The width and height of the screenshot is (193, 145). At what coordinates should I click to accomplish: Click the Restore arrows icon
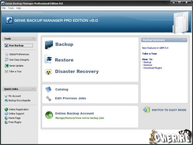click(x=48, y=59)
